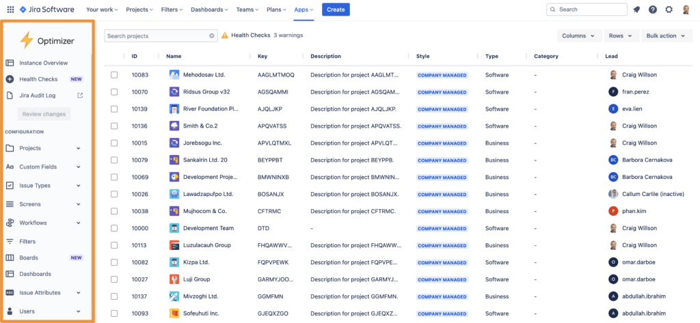Click the Health Checks warning triangle icon

224,36
